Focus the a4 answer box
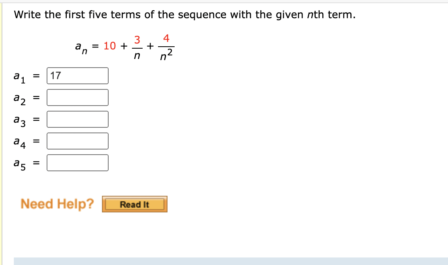Viewport: 448px width, 265px height. point(77,141)
